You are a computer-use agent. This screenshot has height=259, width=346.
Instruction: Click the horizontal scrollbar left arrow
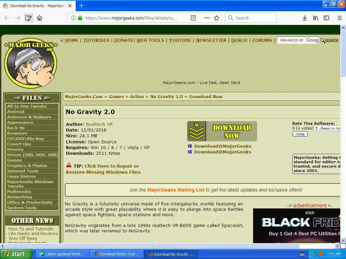2,246
